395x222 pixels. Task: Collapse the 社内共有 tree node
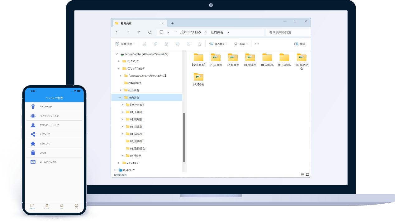(121, 98)
